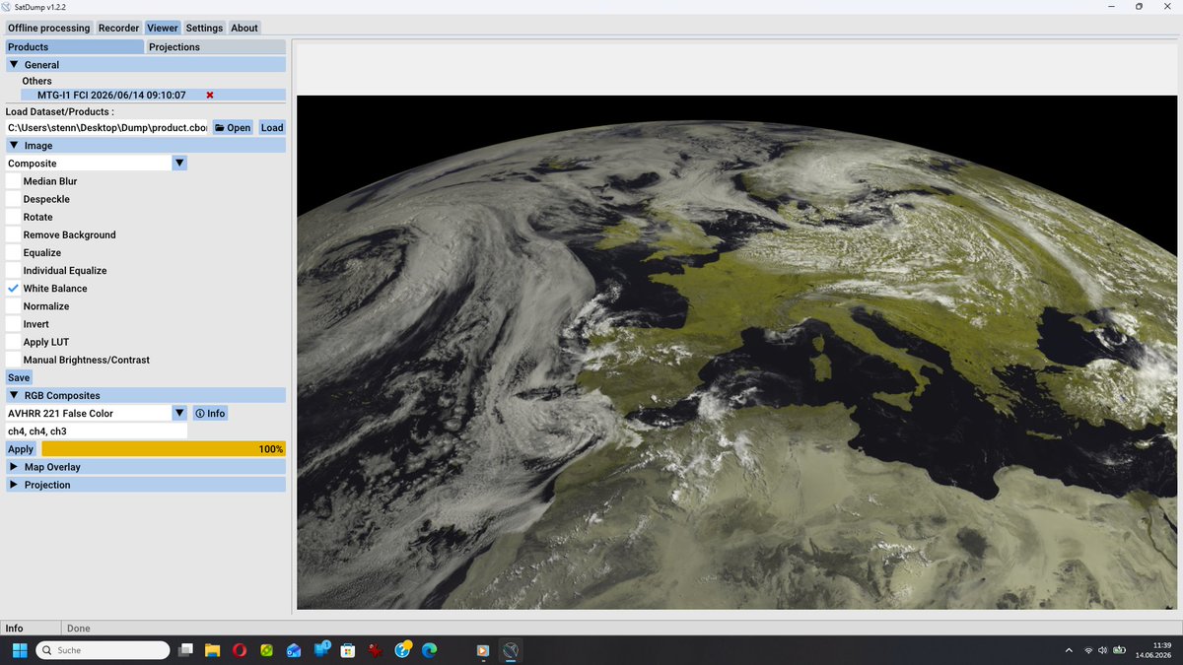Switch to the Recorder tab
The width and height of the screenshot is (1183, 665).
[x=118, y=28]
